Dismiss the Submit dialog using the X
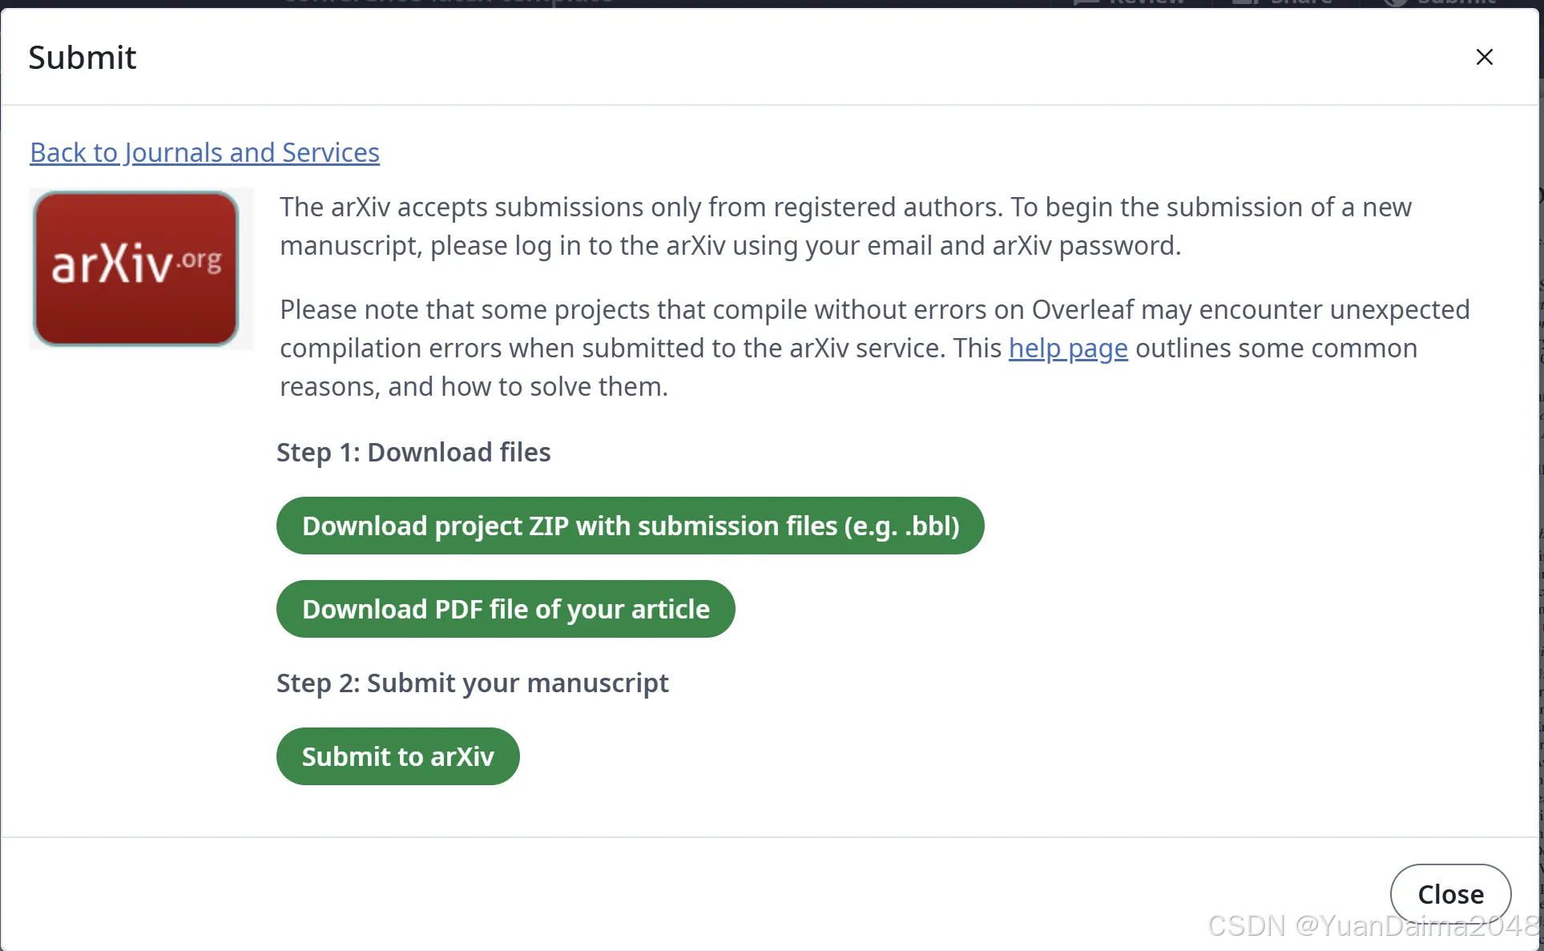The image size is (1544, 951). point(1485,56)
